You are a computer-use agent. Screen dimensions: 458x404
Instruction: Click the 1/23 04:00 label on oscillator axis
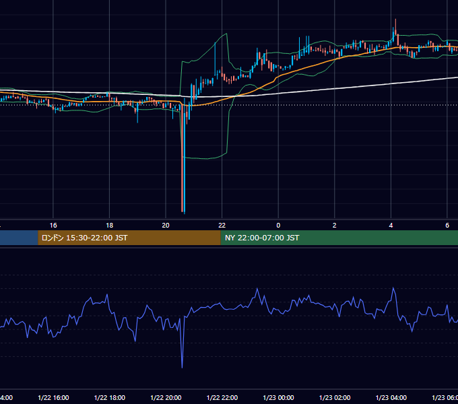coord(391,397)
